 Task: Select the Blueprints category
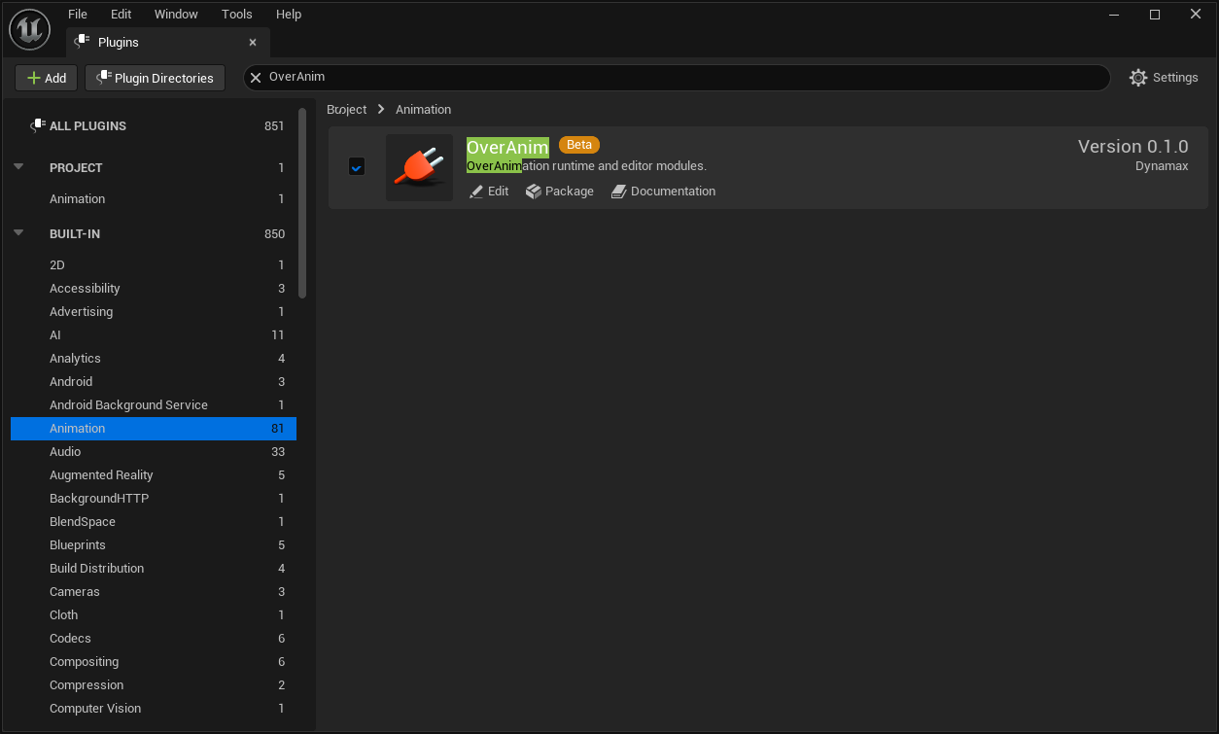coord(154,544)
